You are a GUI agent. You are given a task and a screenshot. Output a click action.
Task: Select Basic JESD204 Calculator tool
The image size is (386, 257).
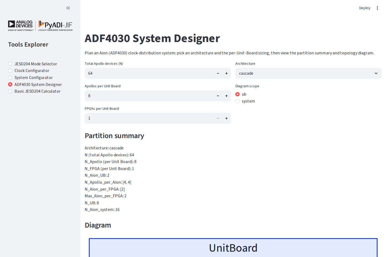point(34,91)
